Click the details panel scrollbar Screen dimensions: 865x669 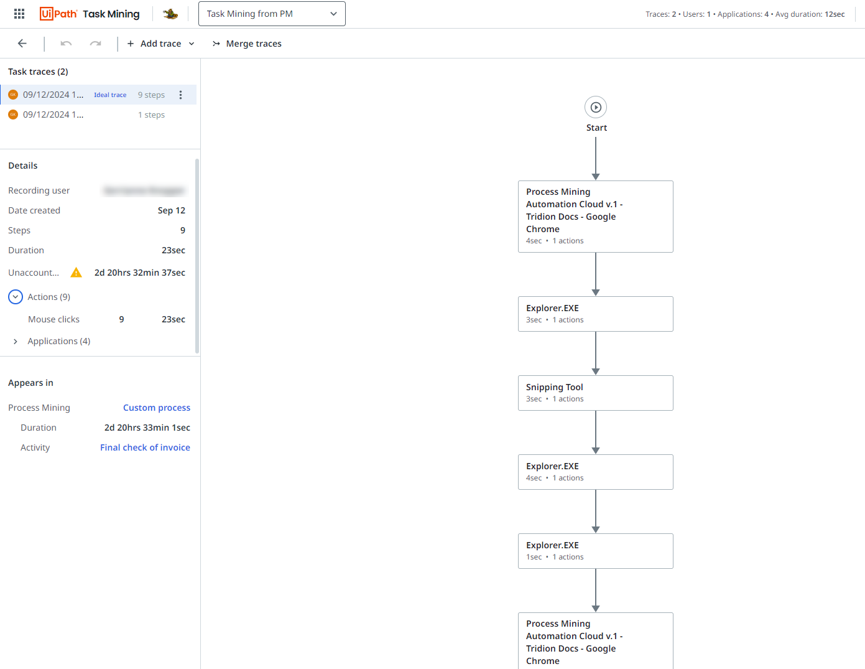pos(197,256)
